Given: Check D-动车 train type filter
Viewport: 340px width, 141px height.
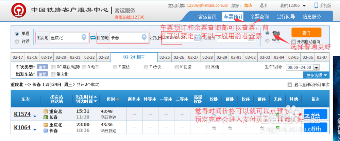Looking at the screenshot, I should pyautogui.click(x=84, y=67).
